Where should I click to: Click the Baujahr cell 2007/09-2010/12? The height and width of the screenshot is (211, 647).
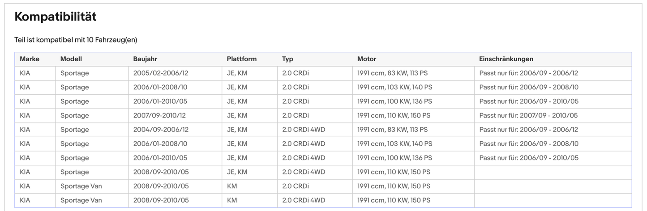coord(159,115)
